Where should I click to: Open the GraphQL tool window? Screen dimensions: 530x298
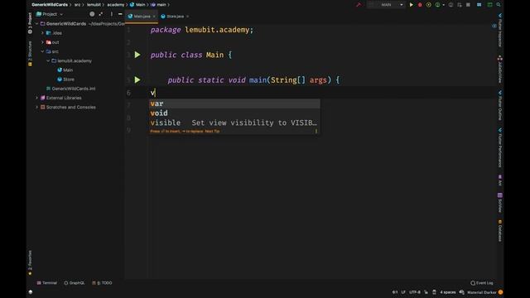click(x=74, y=283)
